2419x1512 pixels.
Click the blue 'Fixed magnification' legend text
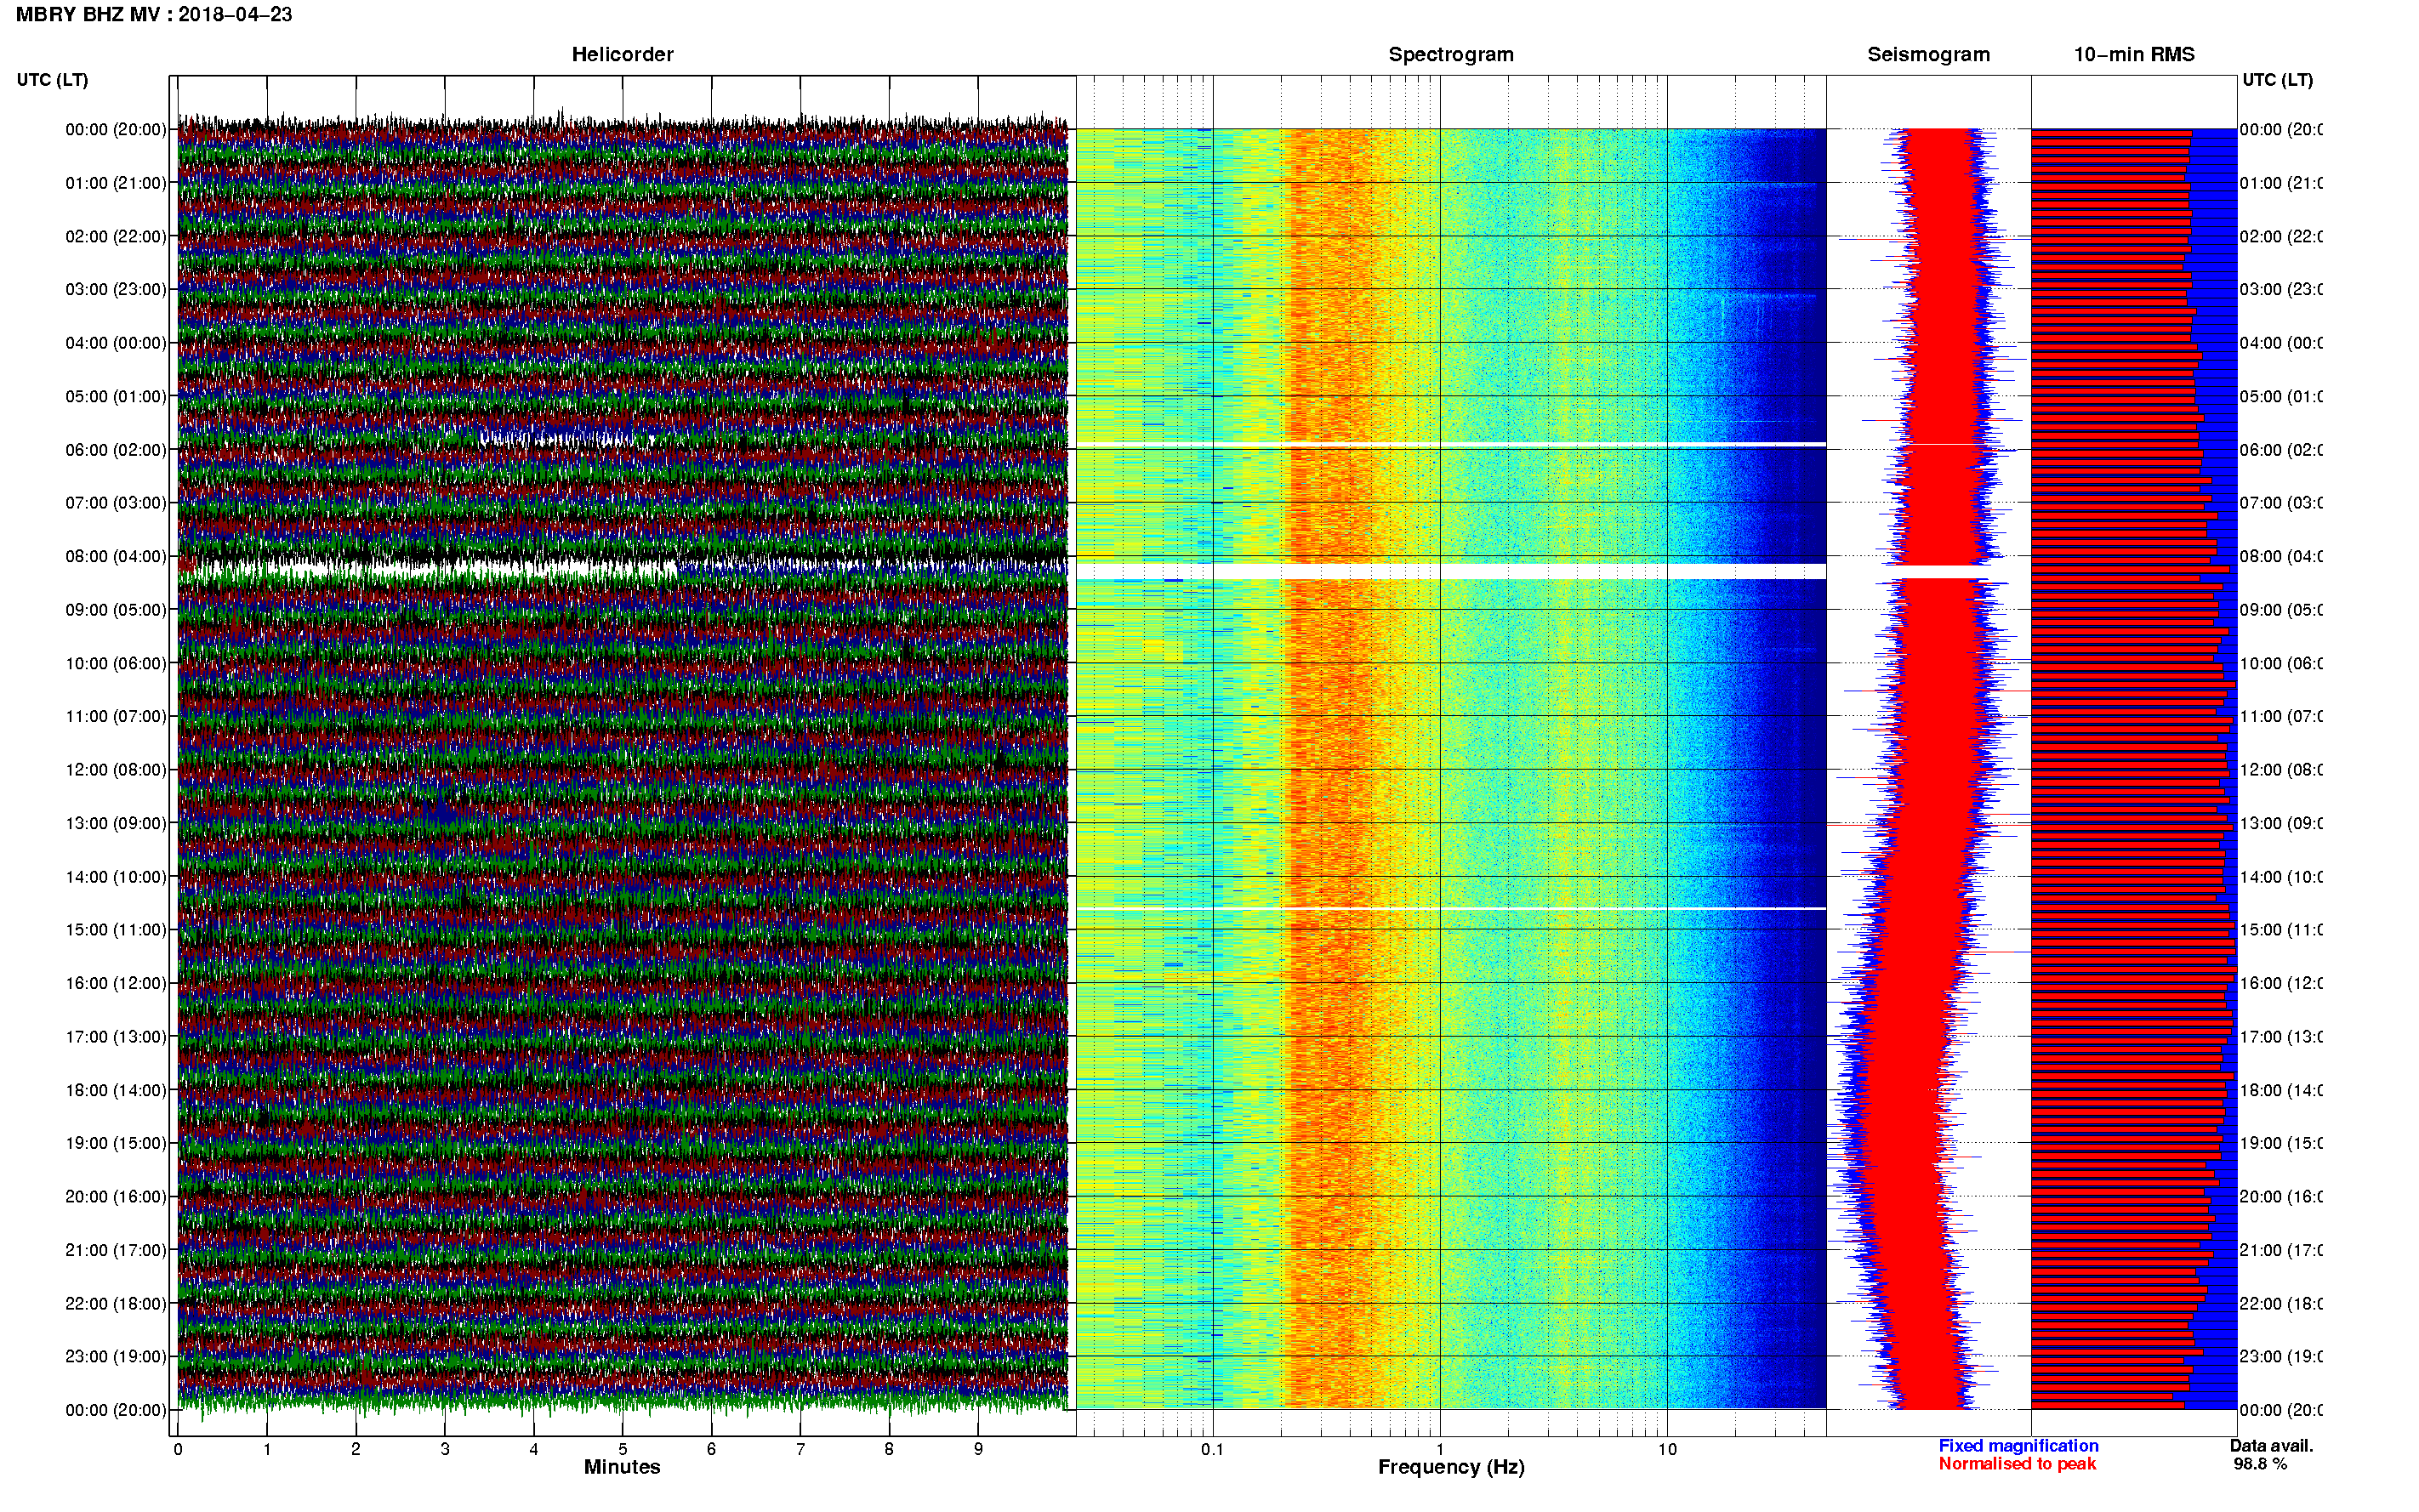(2018, 1446)
